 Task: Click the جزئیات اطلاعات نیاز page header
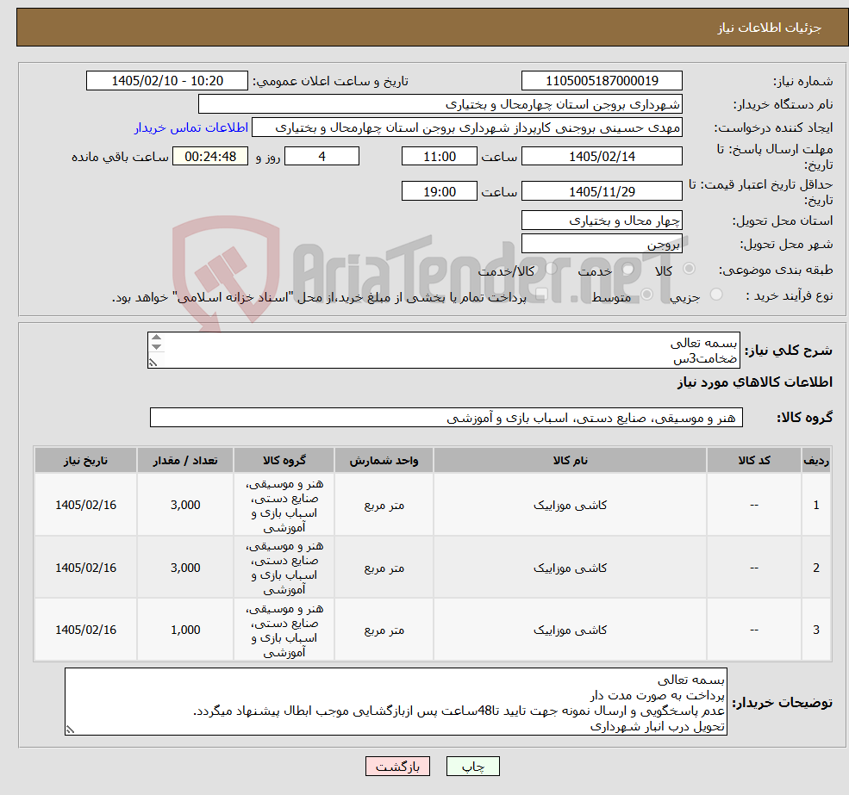769,28
